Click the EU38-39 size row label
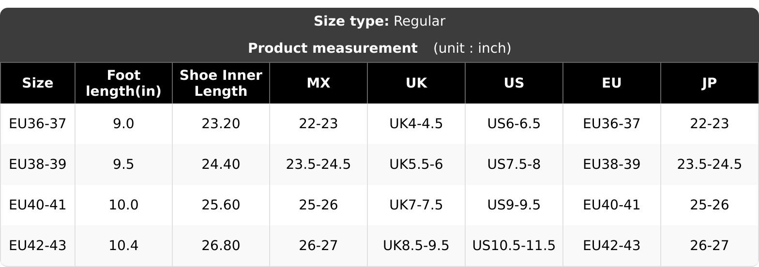This screenshot has width=759, height=267. pos(37,164)
